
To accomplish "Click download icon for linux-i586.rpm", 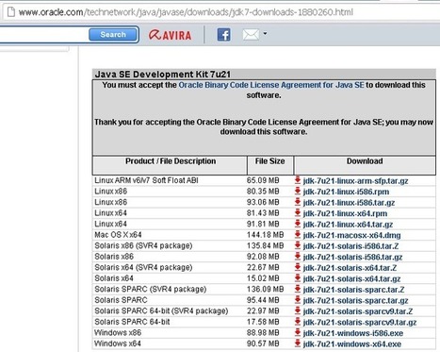I will tap(298, 192).
